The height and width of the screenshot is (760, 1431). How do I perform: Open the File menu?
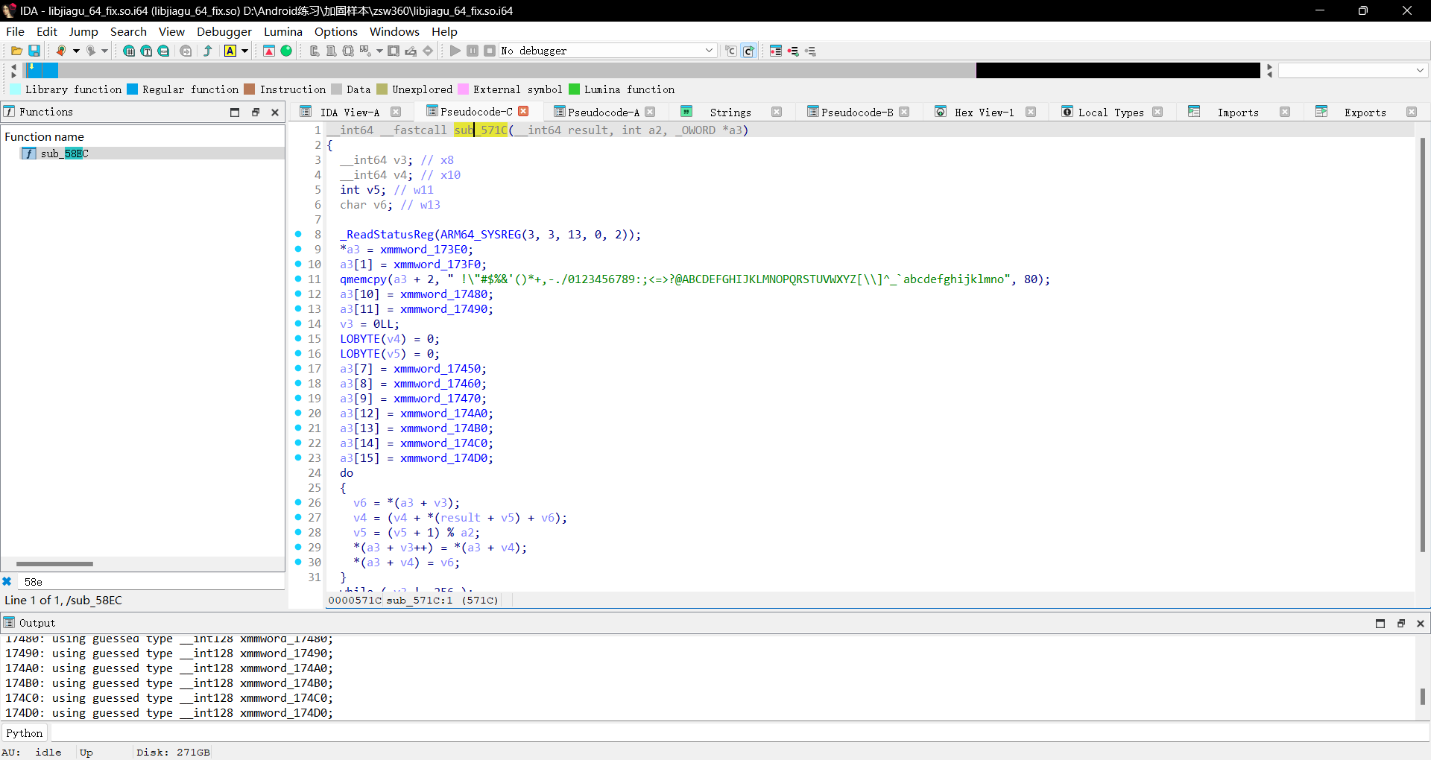pos(15,31)
